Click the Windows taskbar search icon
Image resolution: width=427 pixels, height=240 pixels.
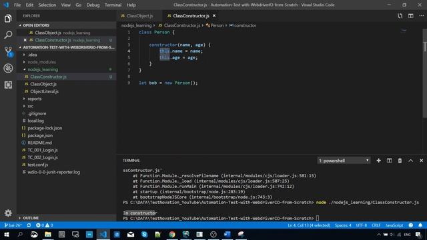pos(20,234)
